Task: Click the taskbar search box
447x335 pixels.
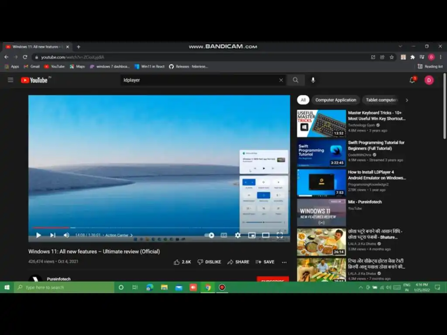Action: (x=64, y=287)
